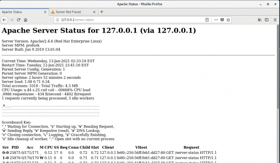Click the Slot column header
280x163 pixels.
(95, 147)
